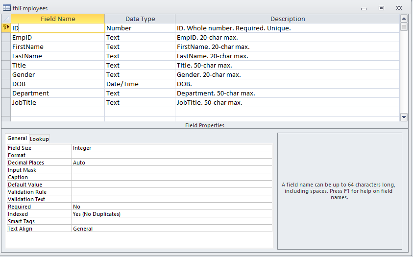Switch to the Lookup tab
413x257 pixels.
[39, 139]
